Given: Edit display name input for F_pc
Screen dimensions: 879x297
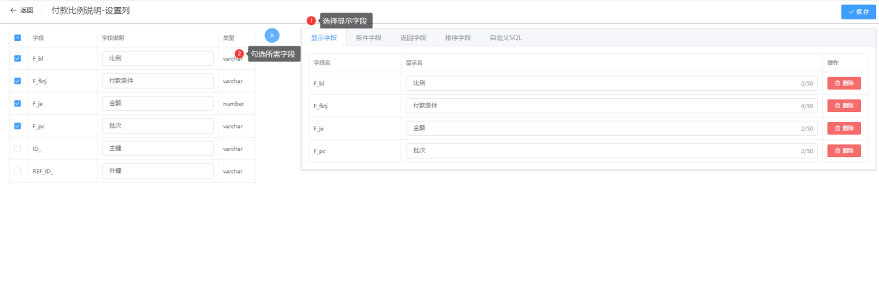Looking at the screenshot, I should [x=612, y=151].
